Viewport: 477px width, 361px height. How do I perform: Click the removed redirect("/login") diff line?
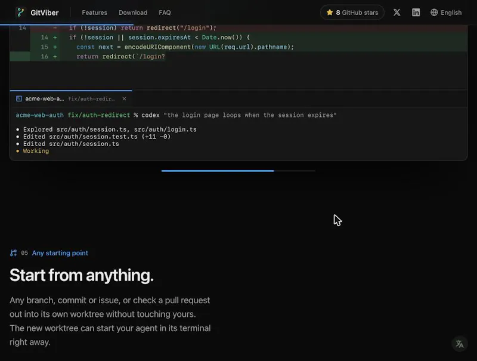238,28
